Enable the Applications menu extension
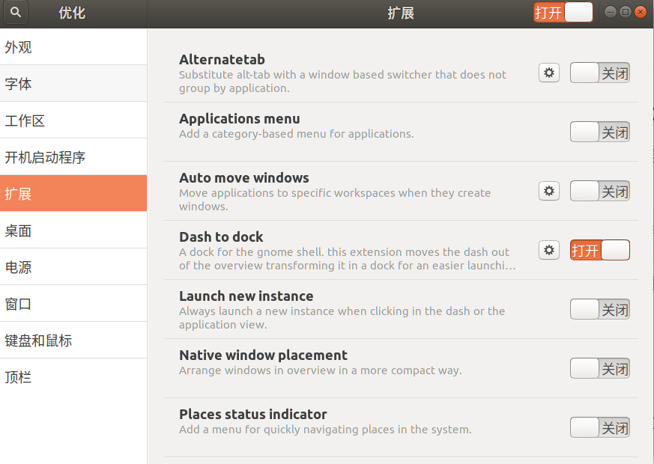The image size is (654, 464). 599,132
